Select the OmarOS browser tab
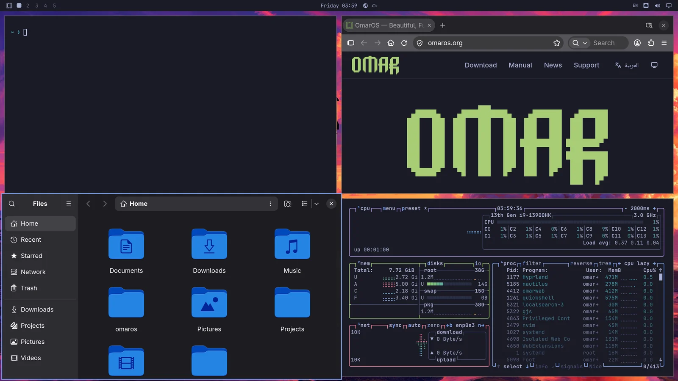Image resolution: width=678 pixels, height=381 pixels. (389, 25)
